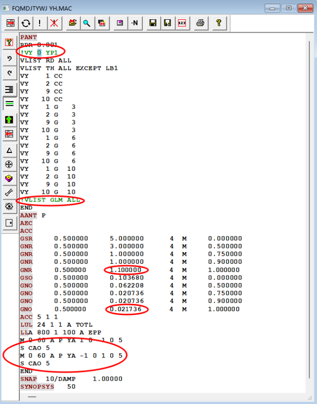Image resolution: width=317 pixels, height=404 pixels.
Task: Click the 'AANT P' line
Action: coord(33,215)
